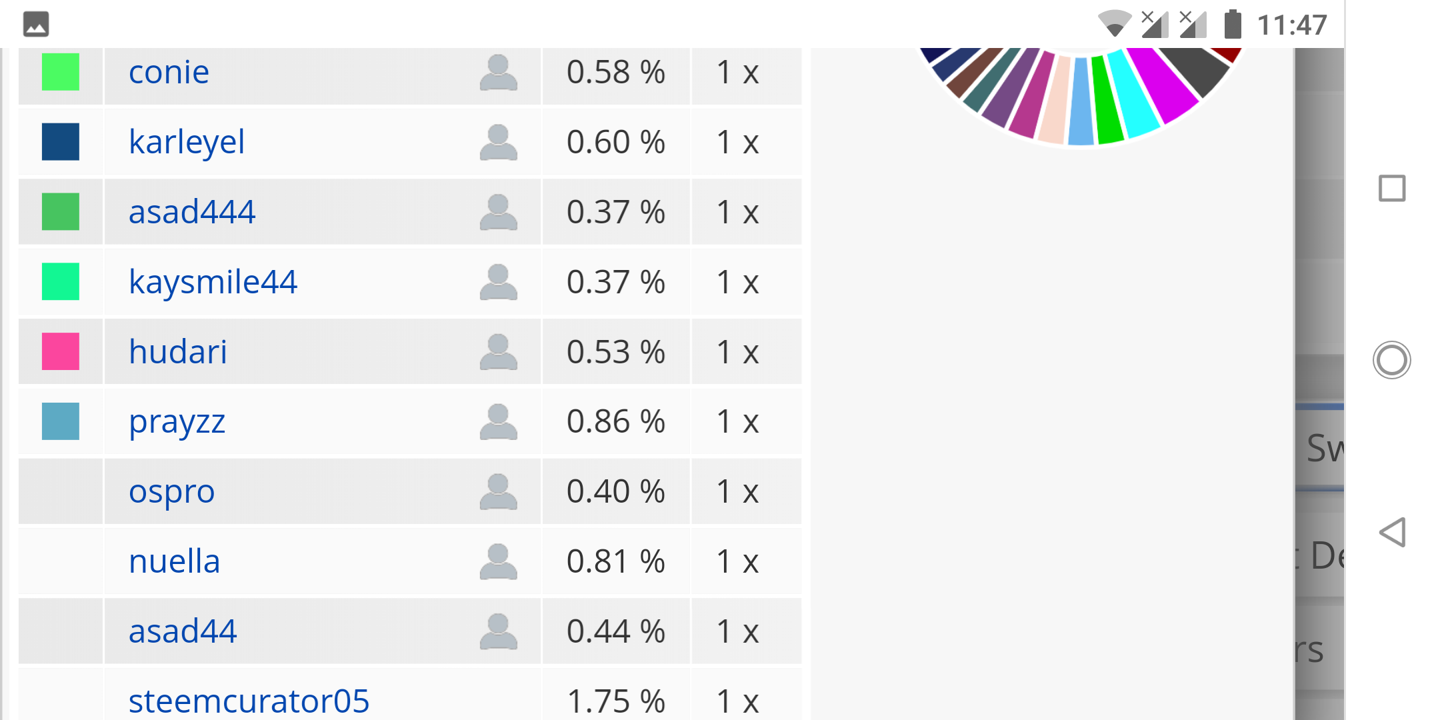
Task: Tap the avatar icon next to hudari
Action: click(498, 351)
